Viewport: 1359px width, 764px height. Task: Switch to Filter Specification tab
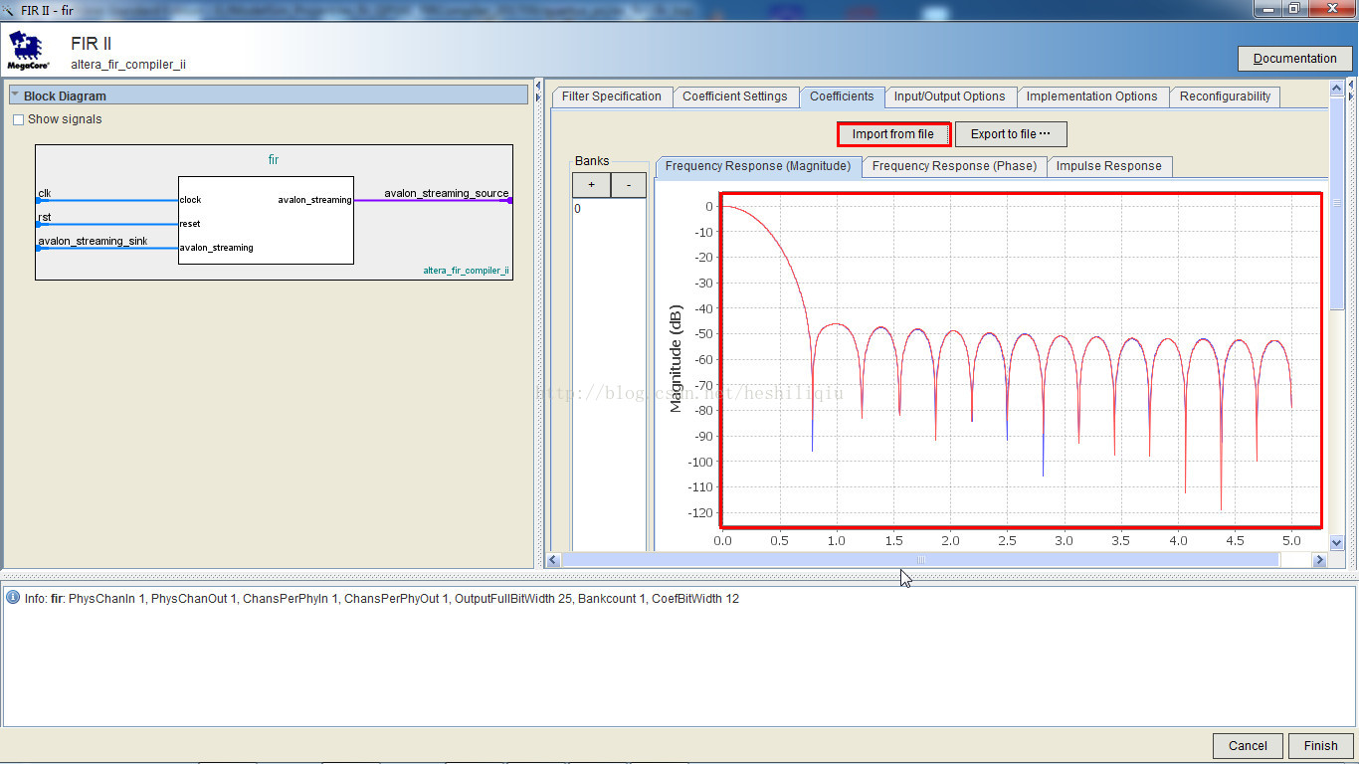(x=611, y=96)
